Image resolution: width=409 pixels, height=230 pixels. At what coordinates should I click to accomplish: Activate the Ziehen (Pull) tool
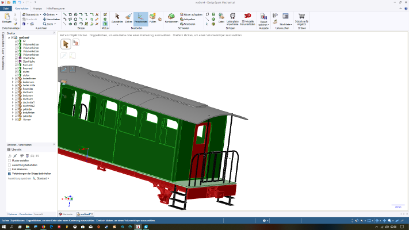[x=128, y=19]
